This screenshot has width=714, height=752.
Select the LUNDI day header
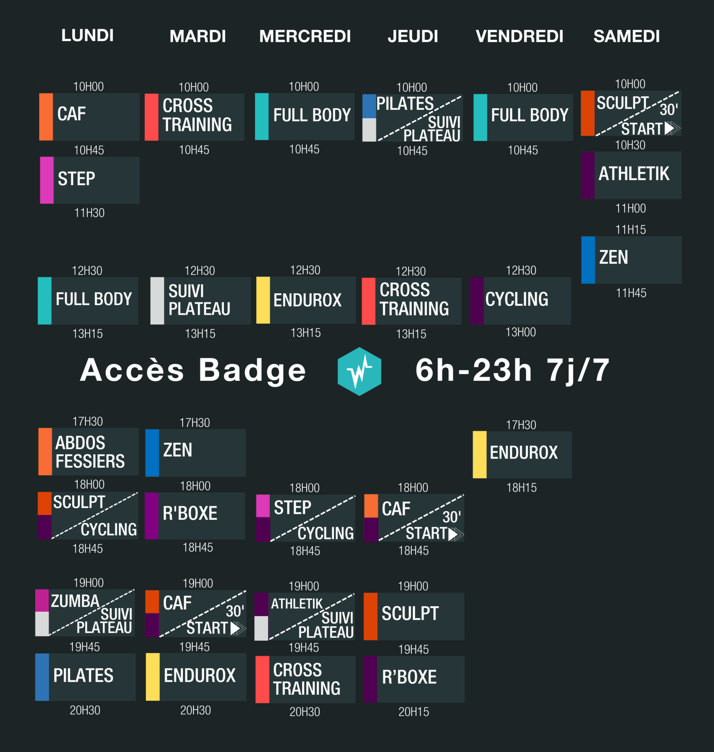pyautogui.click(x=87, y=36)
